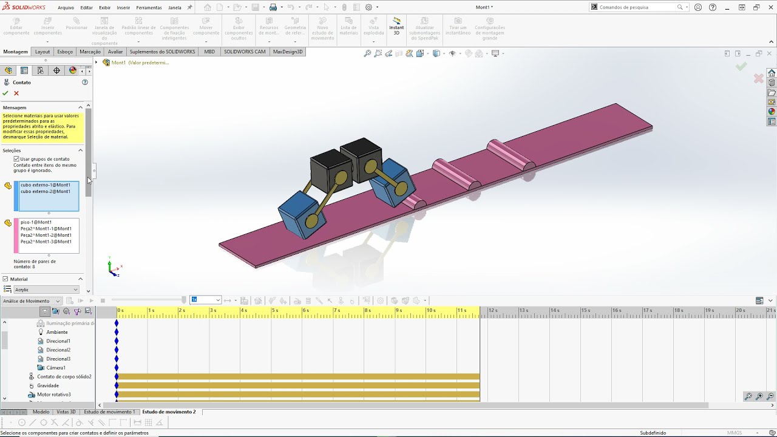
Task: Accept the Contato settings with the green checkmark
Action: [5, 93]
